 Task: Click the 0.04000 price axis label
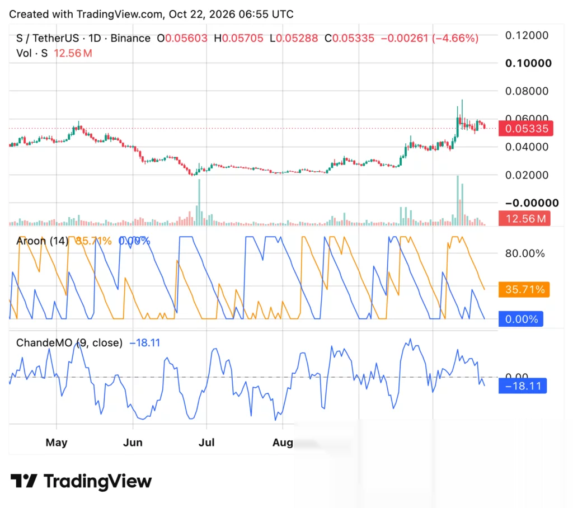[527, 147]
